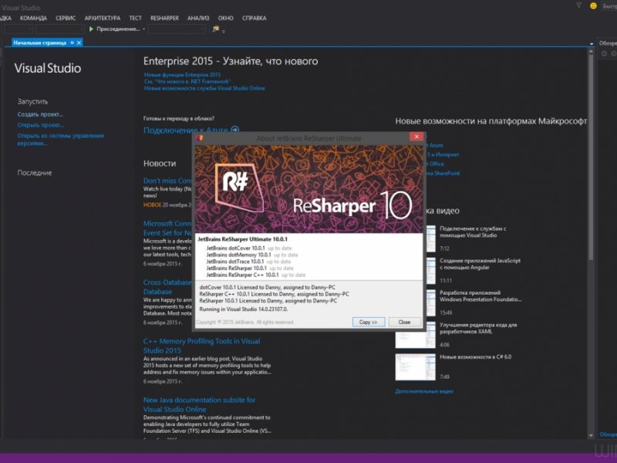The width and height of the screenshot is (617, 463).
Task: Click the Quick Launch search field at top right
Action: (609, 6)
